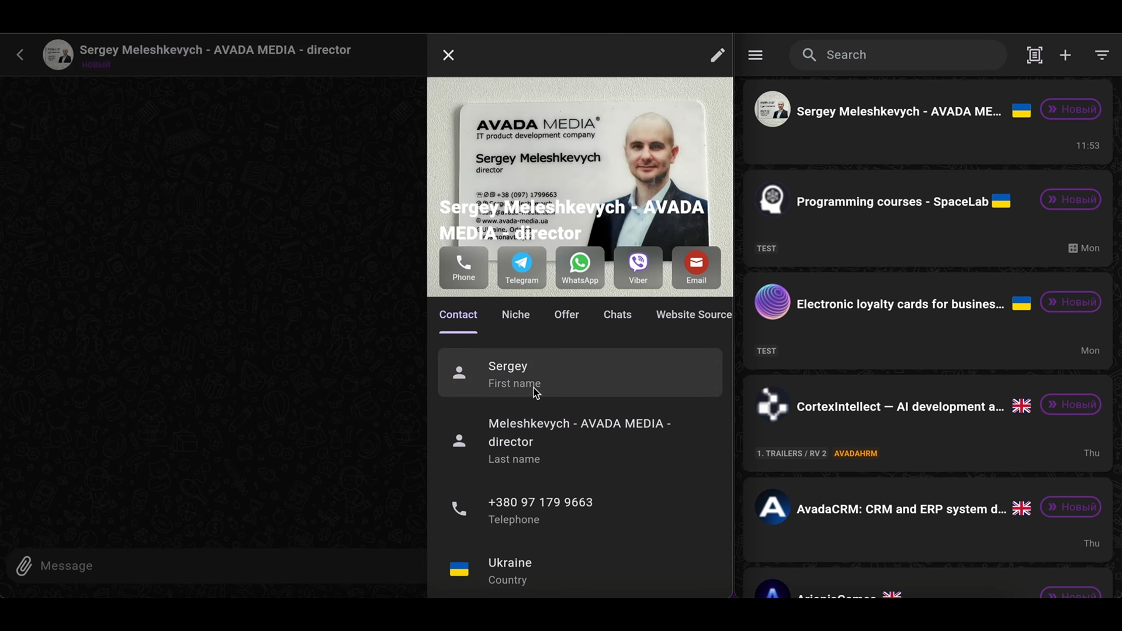This screenshot has height=631, width=1122.
Task: Select the Sergey first name field
Action: [580, 373]
